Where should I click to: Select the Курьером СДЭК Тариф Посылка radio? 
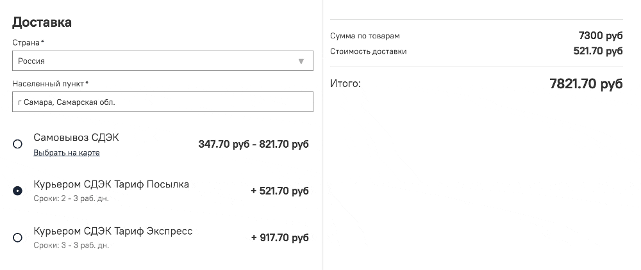(x=18, y=191)
